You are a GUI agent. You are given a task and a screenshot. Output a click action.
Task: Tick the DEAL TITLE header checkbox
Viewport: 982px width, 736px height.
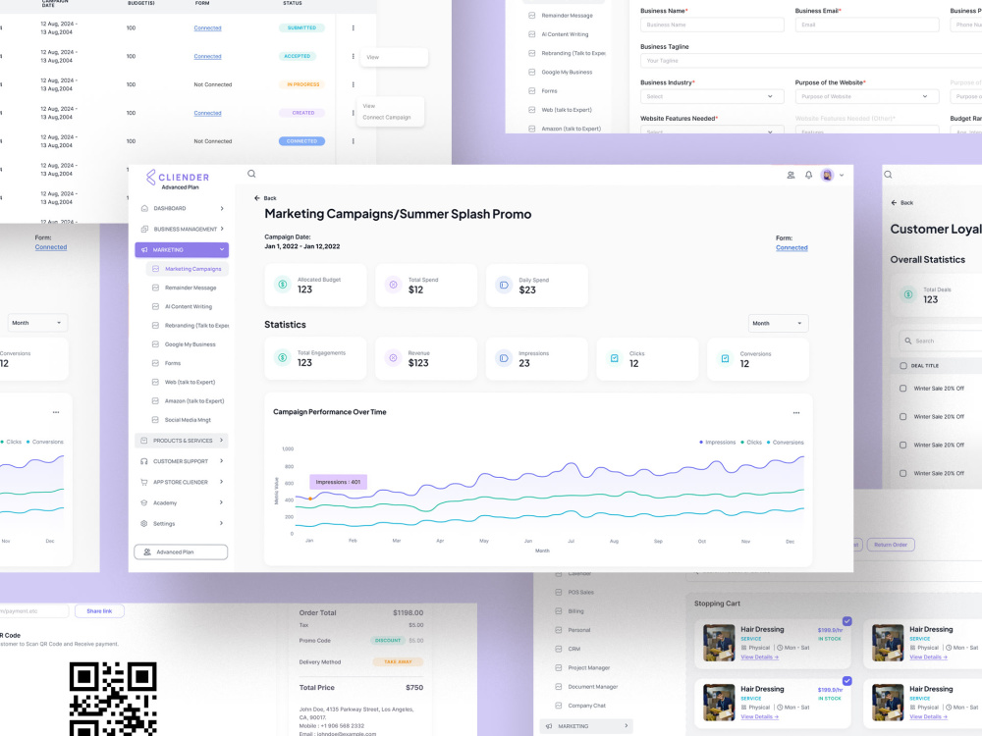point(903,365)
